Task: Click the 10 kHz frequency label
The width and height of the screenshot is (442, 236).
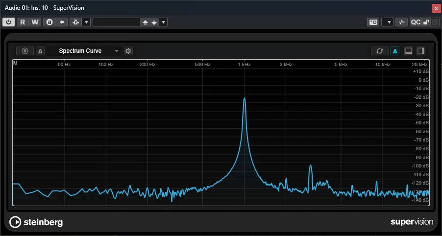Action: point(383,65)
